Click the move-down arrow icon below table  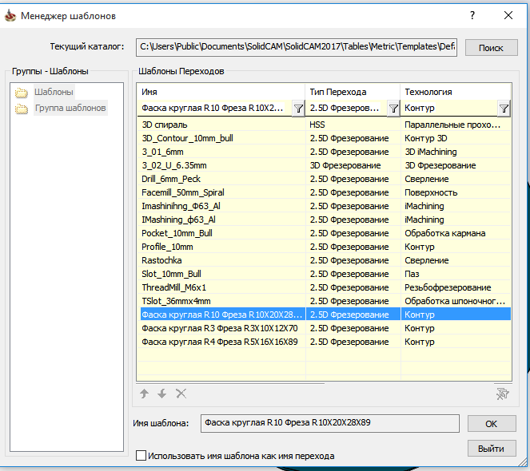(x=162, y=394)
